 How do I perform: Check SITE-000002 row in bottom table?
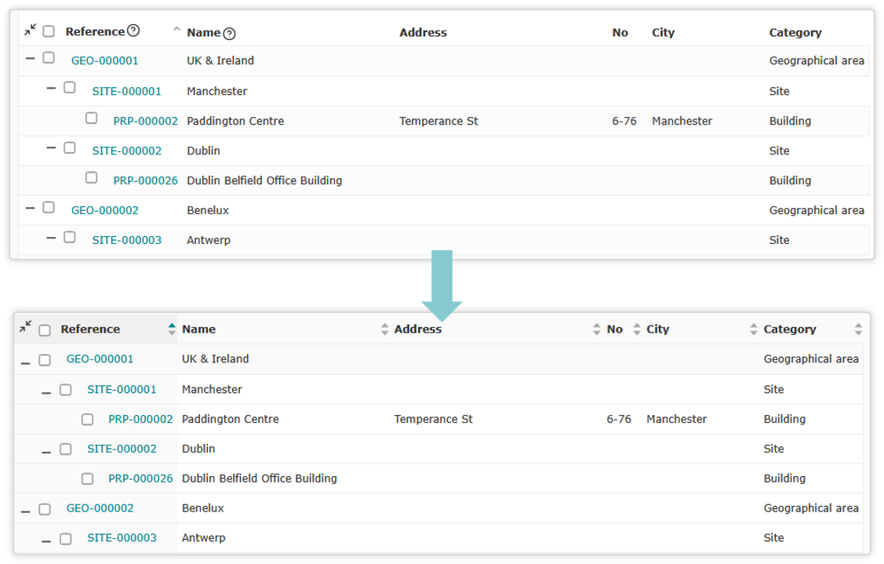coord(66,449)
